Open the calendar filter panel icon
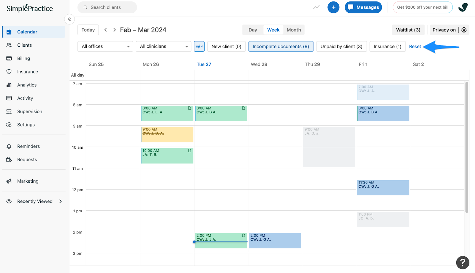Viewport: 475px width, 273px height. (x=199, y=46)
